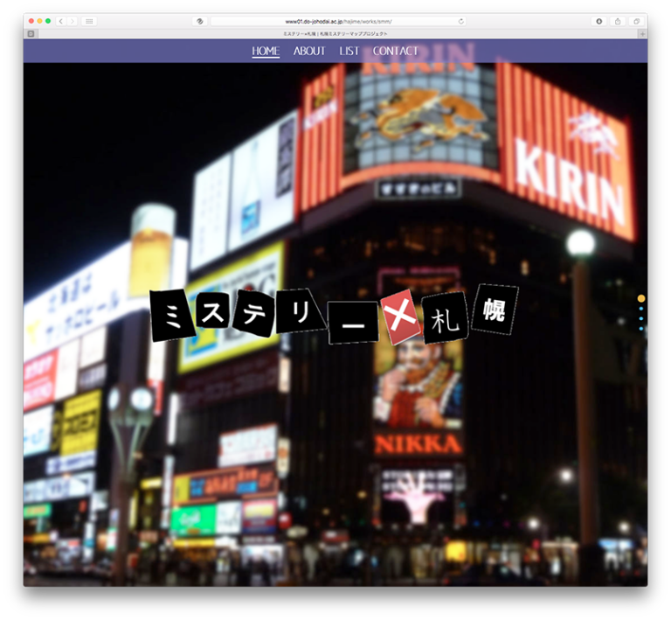
Task: Click the forward navigation arrow
Action: pyautogui.click(x=73, y=21)
